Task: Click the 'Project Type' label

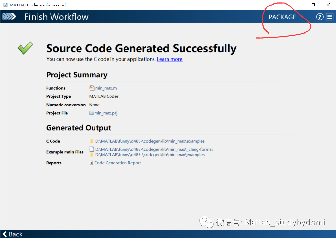Action: [x=59, y=96]
